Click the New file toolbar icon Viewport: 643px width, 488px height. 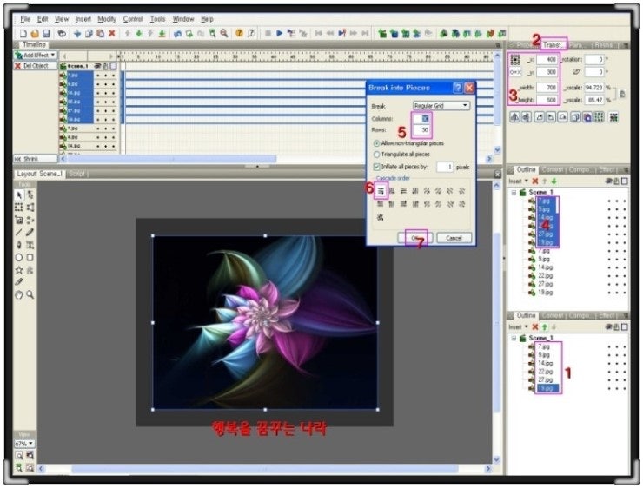click(23, 34)
